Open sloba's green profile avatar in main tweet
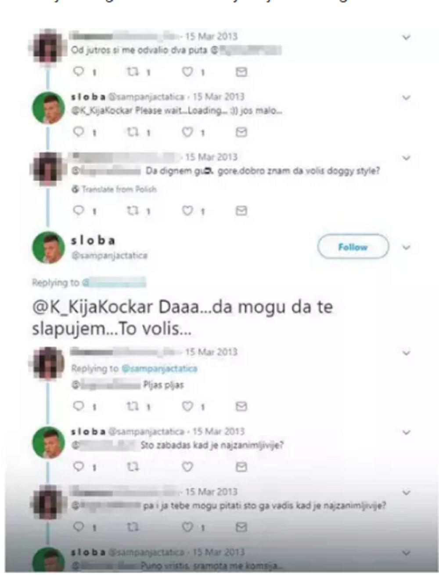439x575 pixels. 48,247
